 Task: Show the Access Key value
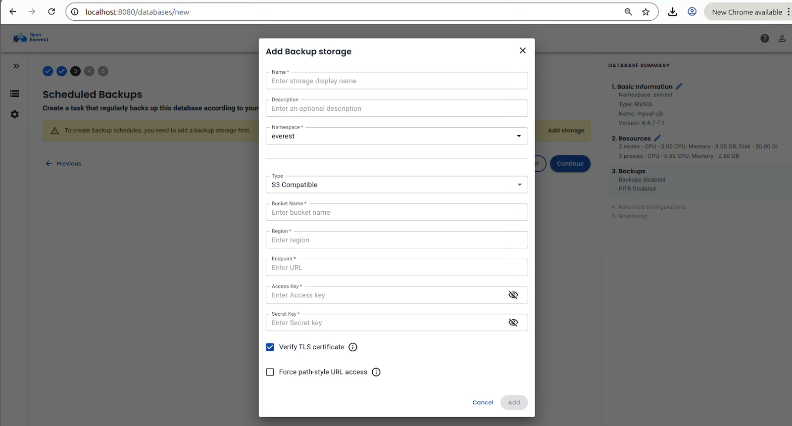pyautogui.click(x=513, y=295)
